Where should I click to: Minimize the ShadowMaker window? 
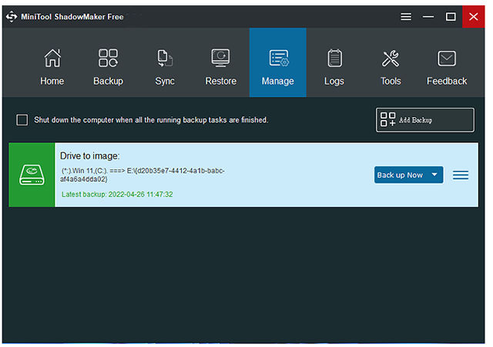point(428,16)
